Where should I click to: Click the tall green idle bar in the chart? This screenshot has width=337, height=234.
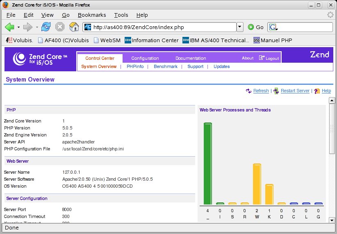click(x=207, y=164)
